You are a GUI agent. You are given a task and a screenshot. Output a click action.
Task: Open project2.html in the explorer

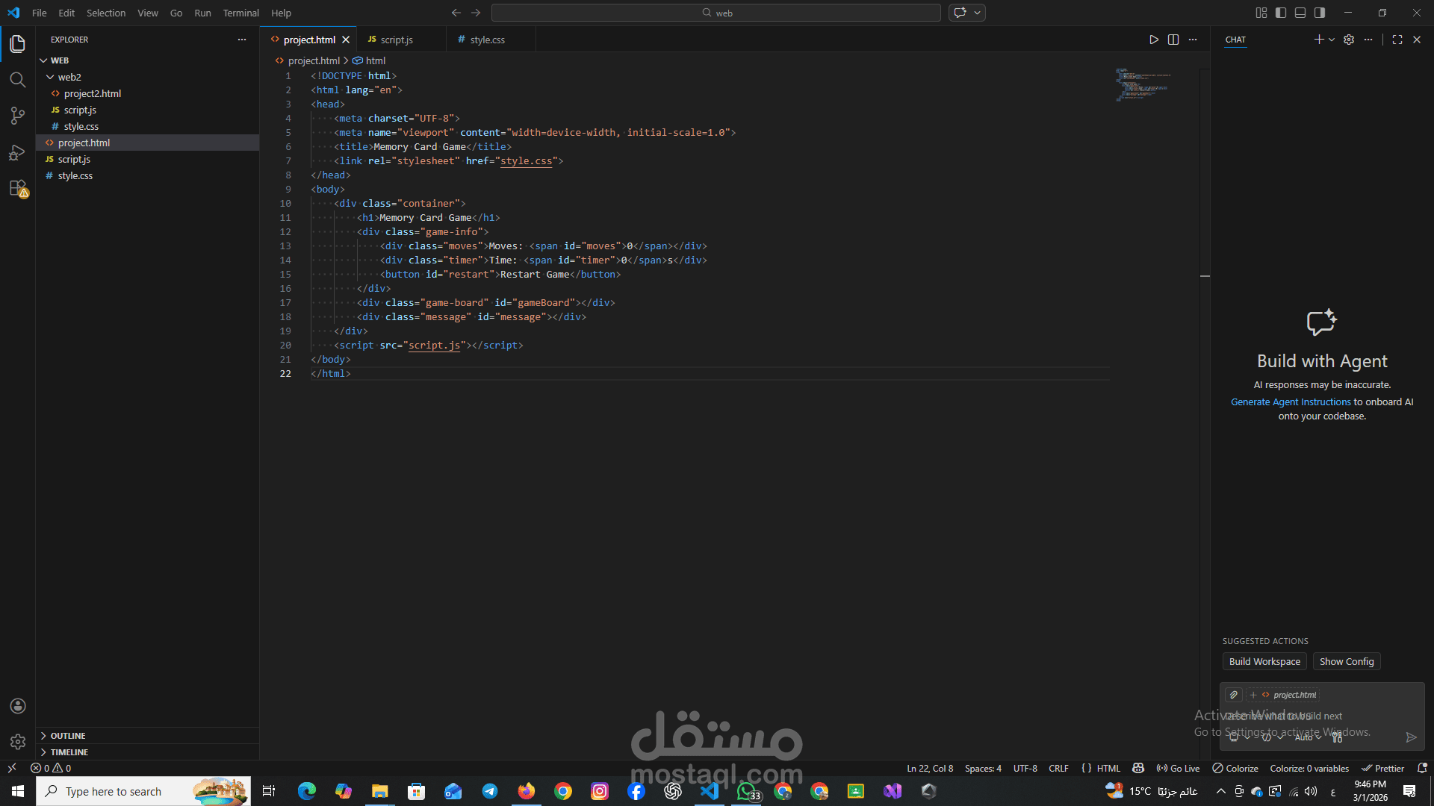click(92, 93)
